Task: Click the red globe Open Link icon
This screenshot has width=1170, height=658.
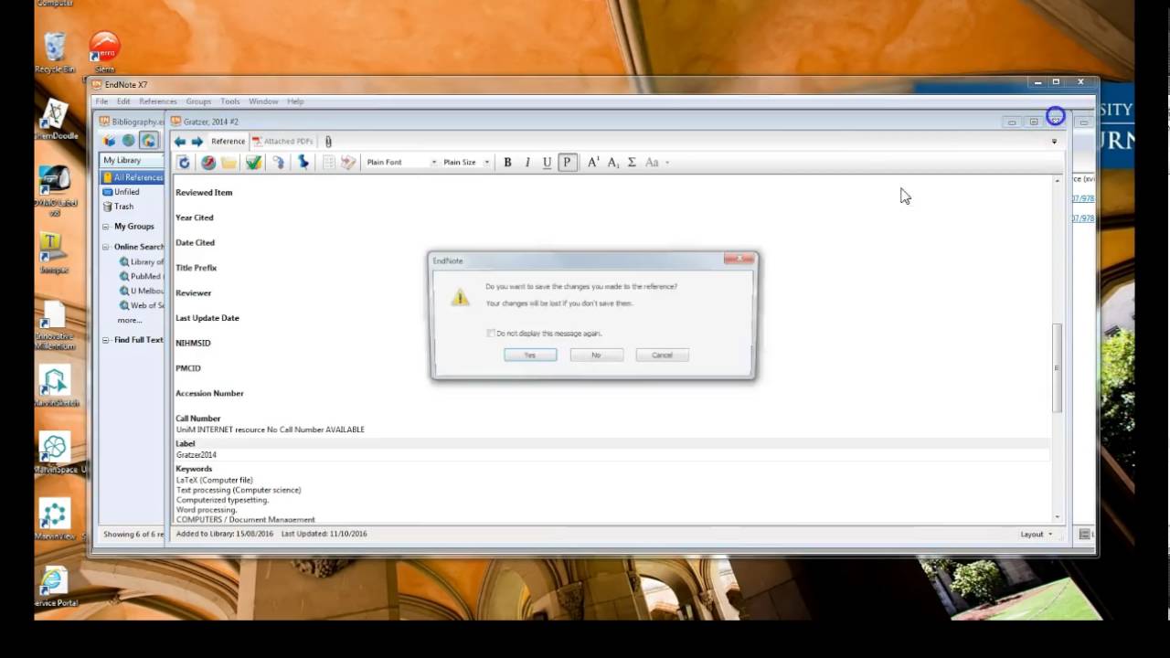Action: [208, 163]
